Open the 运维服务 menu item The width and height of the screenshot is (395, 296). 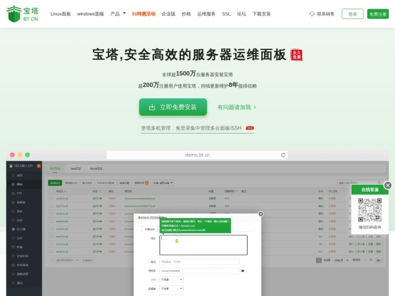click(206, 14)
